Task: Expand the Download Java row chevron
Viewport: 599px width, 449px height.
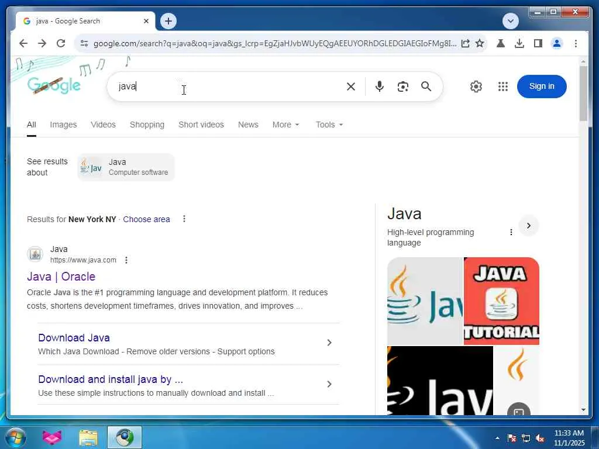Action: click(x=329, y=343)
